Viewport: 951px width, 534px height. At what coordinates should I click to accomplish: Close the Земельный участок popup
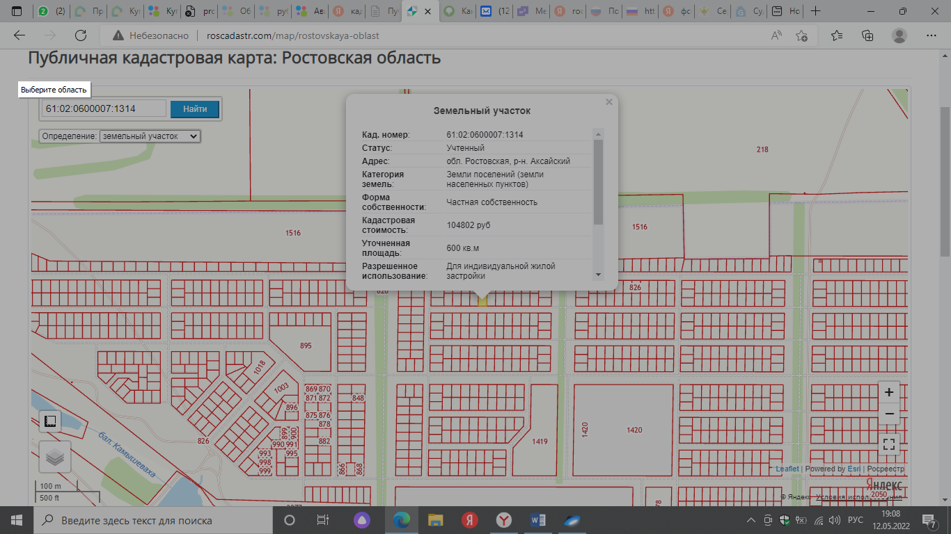609,102
